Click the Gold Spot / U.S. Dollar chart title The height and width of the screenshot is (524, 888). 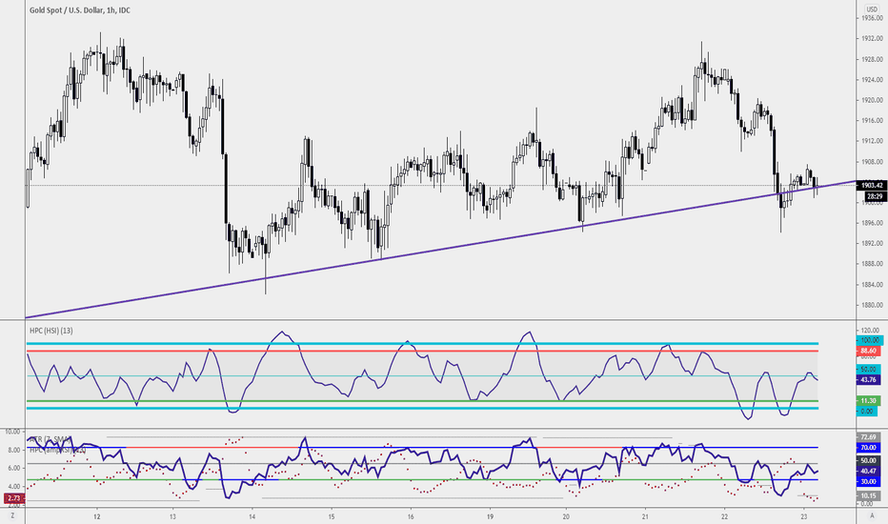[x=79, y=10]
